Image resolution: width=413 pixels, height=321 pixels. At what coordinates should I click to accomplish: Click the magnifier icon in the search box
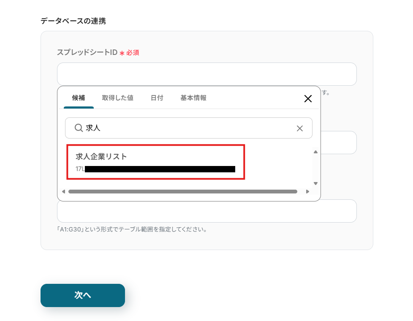click(x=79, y=128)
